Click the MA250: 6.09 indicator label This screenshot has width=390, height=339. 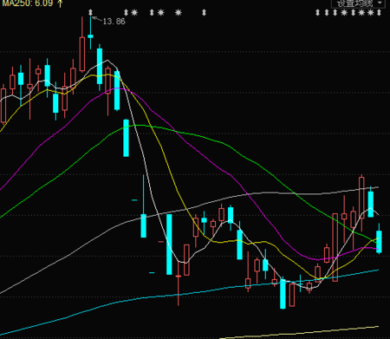[28, 3]
